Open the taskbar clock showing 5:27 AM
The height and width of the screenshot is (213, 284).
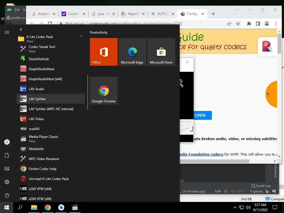point(260,207)
